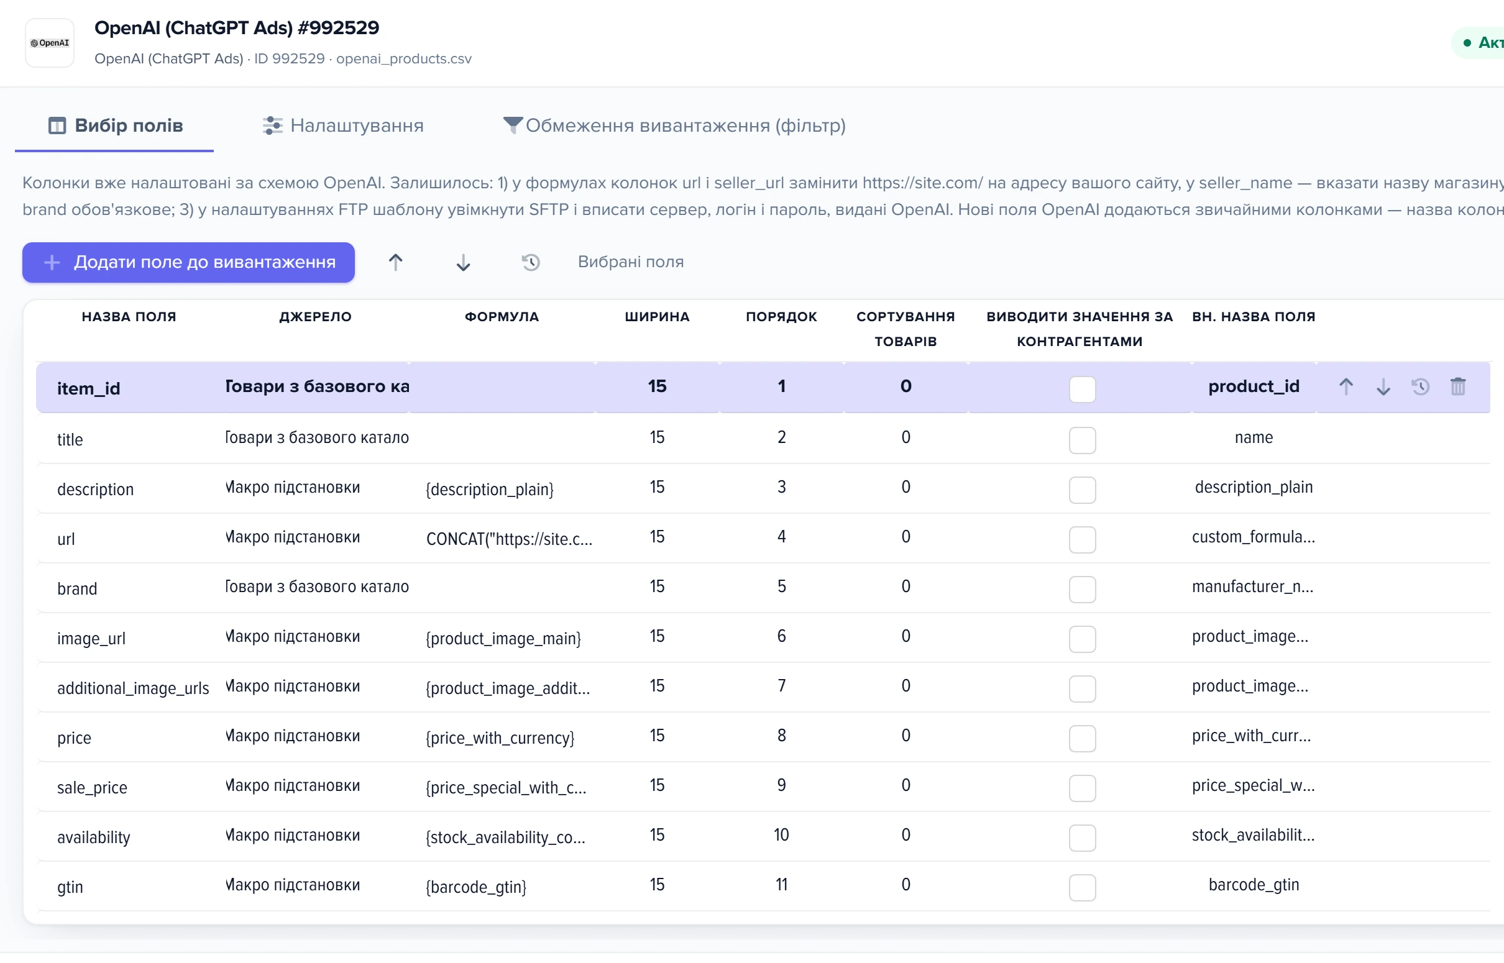The image size is (1504, 963).
Task: Open source dropdown in title row
Action: (x=316, y=437)
